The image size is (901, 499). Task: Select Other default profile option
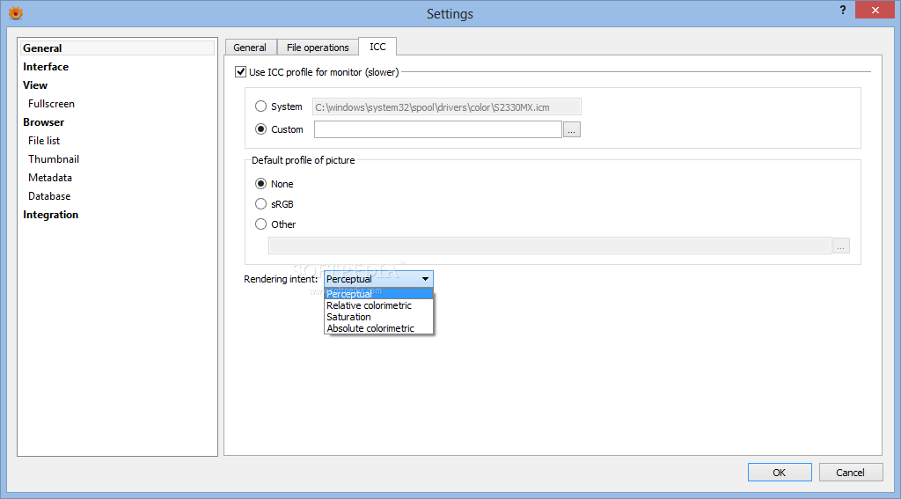pyautogui.click(x=260, y=224)
